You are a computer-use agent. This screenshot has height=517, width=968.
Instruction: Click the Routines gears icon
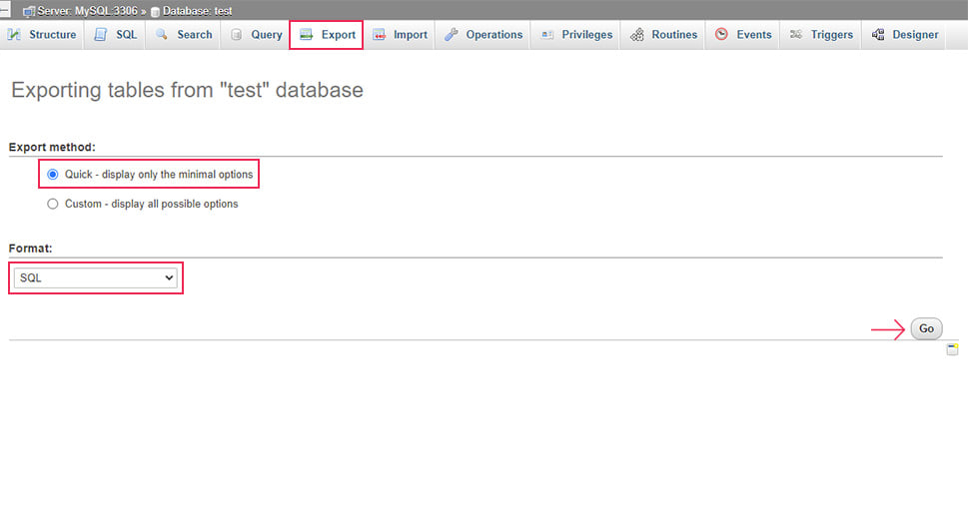pos(637,35)
